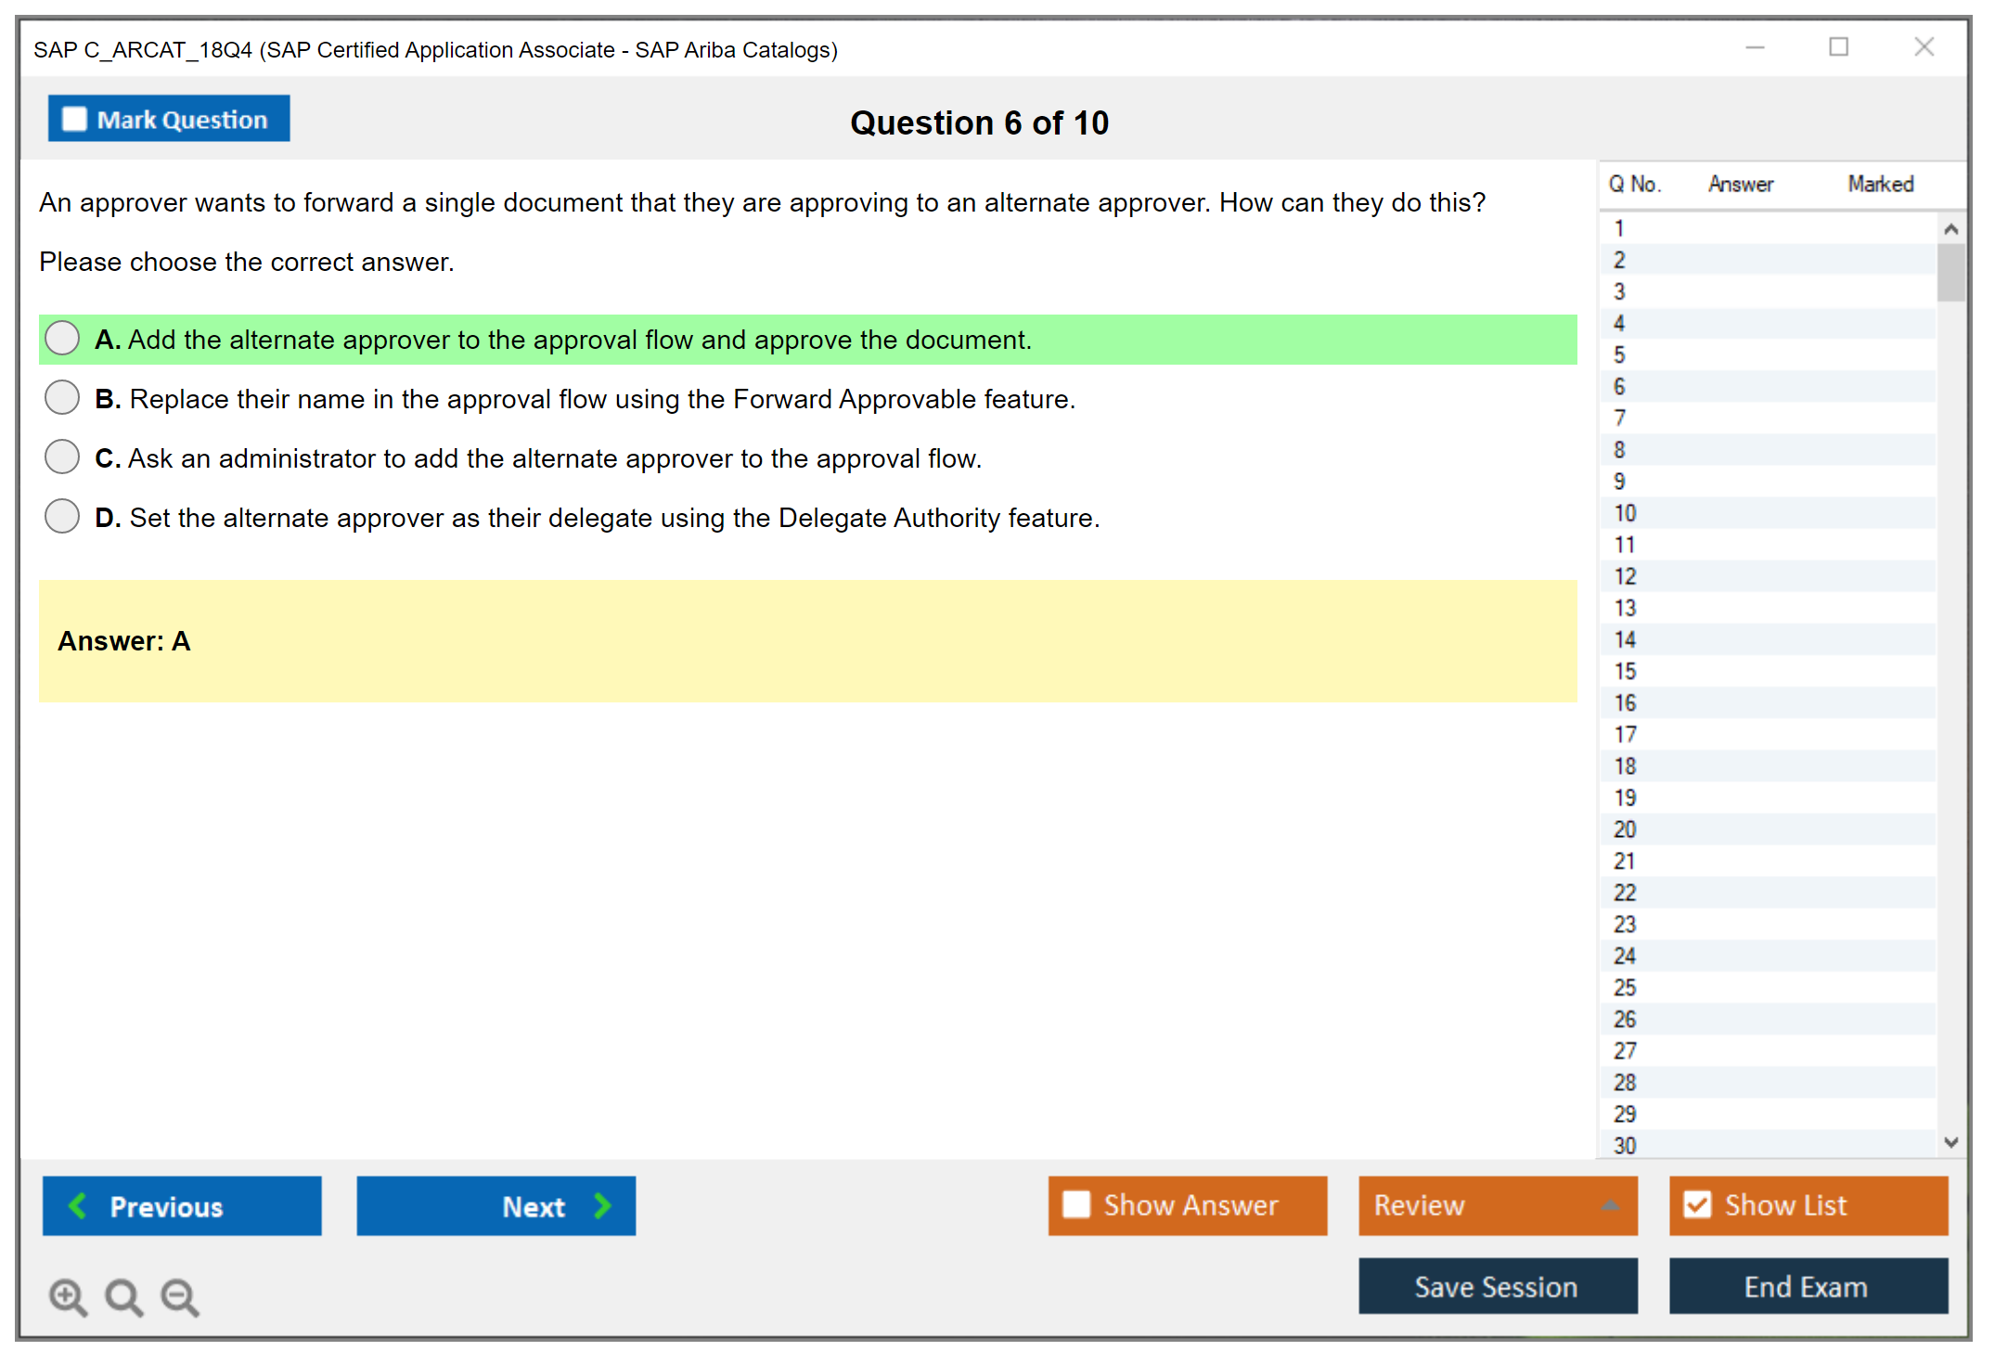The width and height of the screenshot is (1995, 1364).
Task: Click the question list scrollbar thumb
Action: tap(1950, 272)
